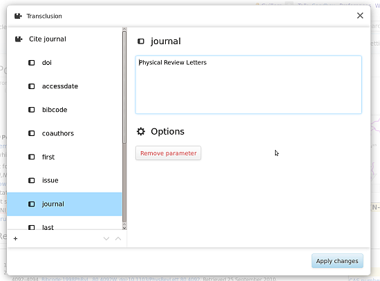Move item up with up chevron
Screen dimensions: 380x281
click(118, 239)
